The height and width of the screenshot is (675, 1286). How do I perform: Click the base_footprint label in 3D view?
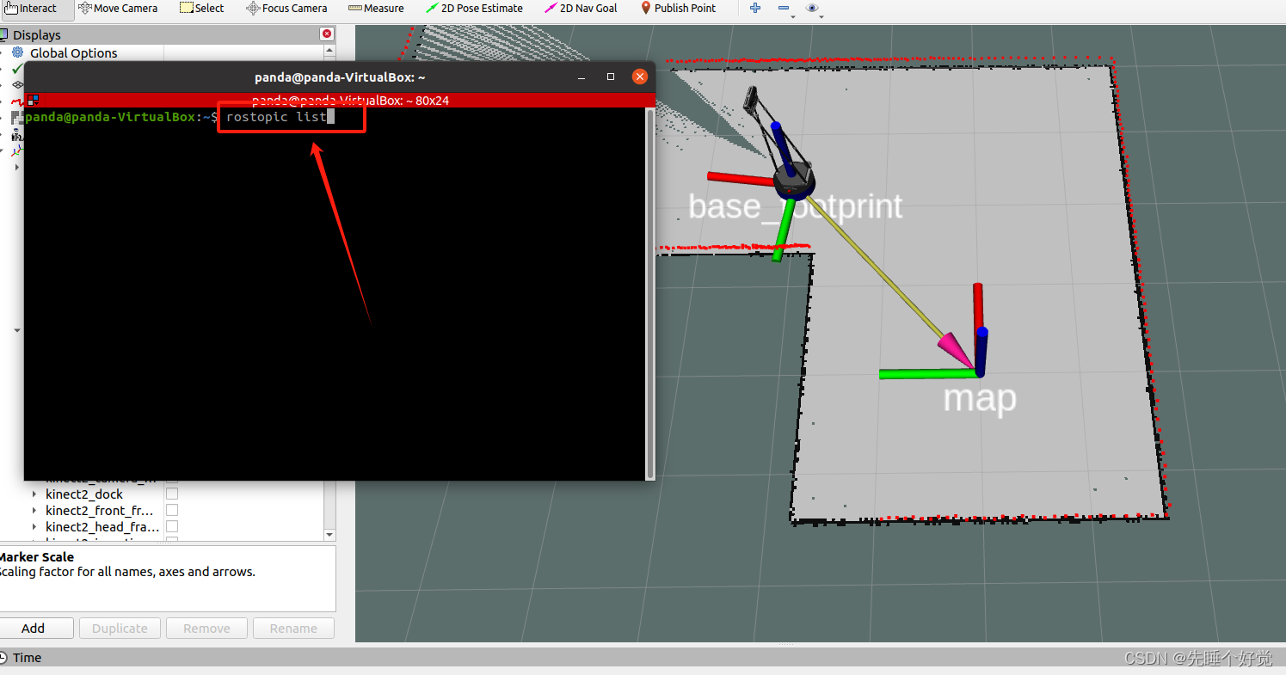pyautogui.click(x=796, y=206)
